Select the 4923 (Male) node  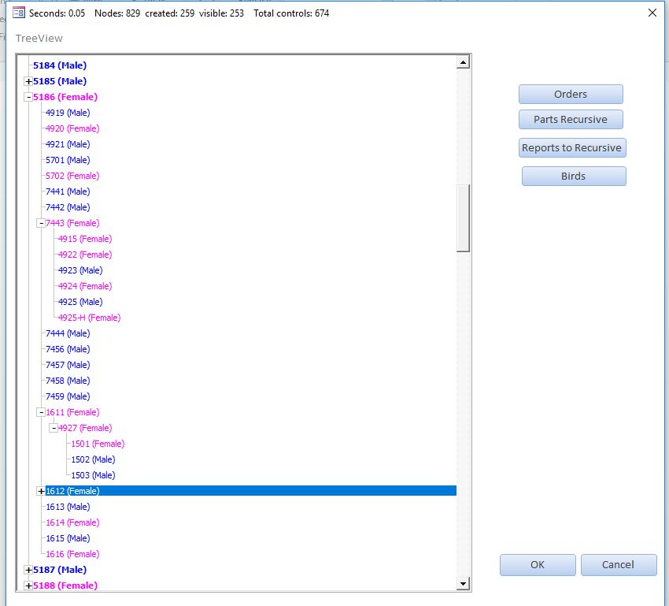coord(80,270)
